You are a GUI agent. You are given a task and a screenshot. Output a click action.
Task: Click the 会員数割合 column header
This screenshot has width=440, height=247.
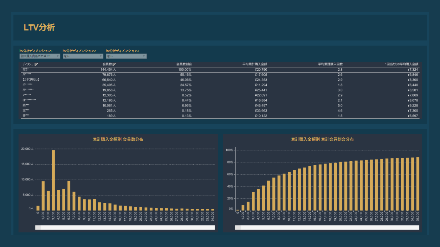(x=184, y=64)
